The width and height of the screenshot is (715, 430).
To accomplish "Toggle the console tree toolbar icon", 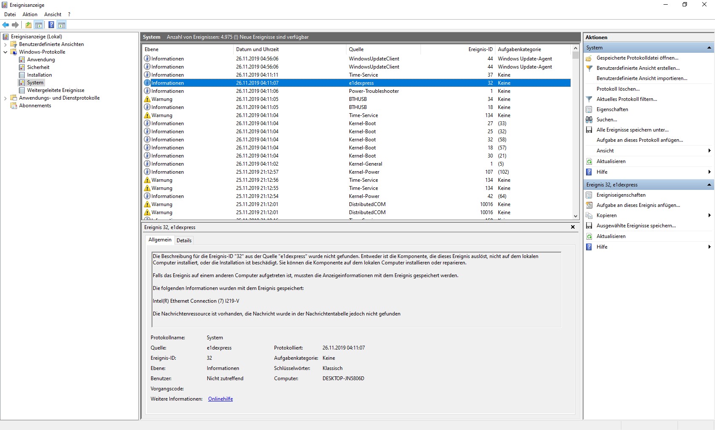I will (x=39, y=25).
